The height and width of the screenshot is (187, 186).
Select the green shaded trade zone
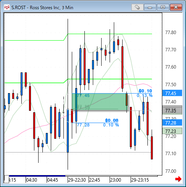click(99, 102)
